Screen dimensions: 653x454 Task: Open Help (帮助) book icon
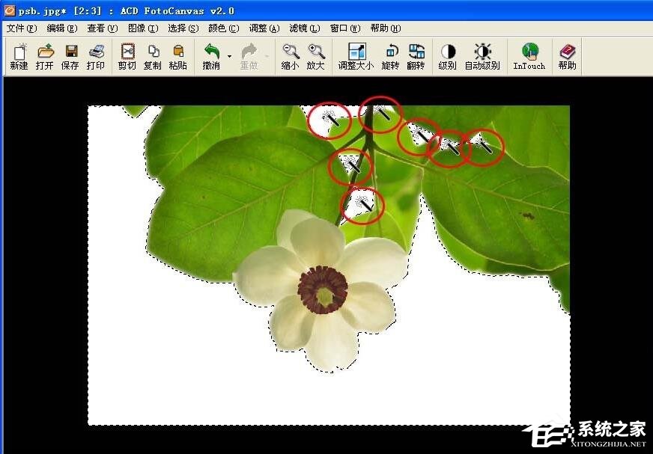pos(567,57)
